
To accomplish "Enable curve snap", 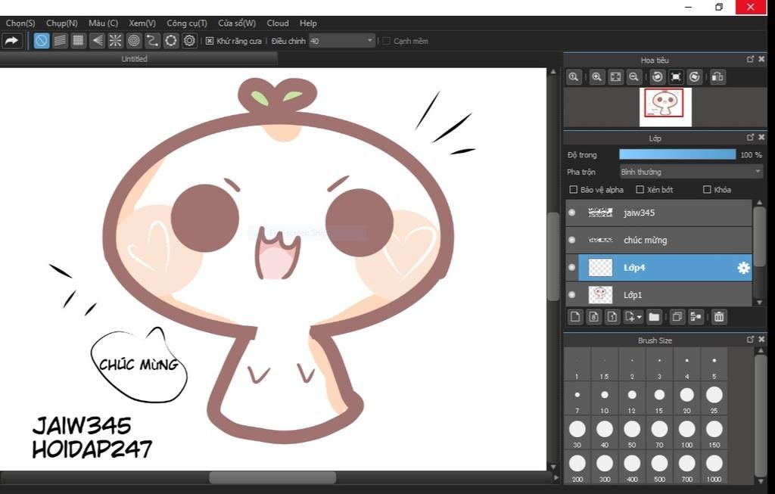I will pos(152,41).
